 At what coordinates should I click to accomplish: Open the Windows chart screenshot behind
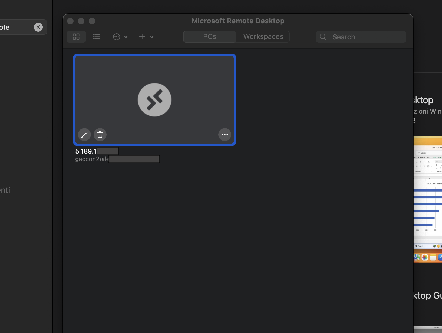428,199
